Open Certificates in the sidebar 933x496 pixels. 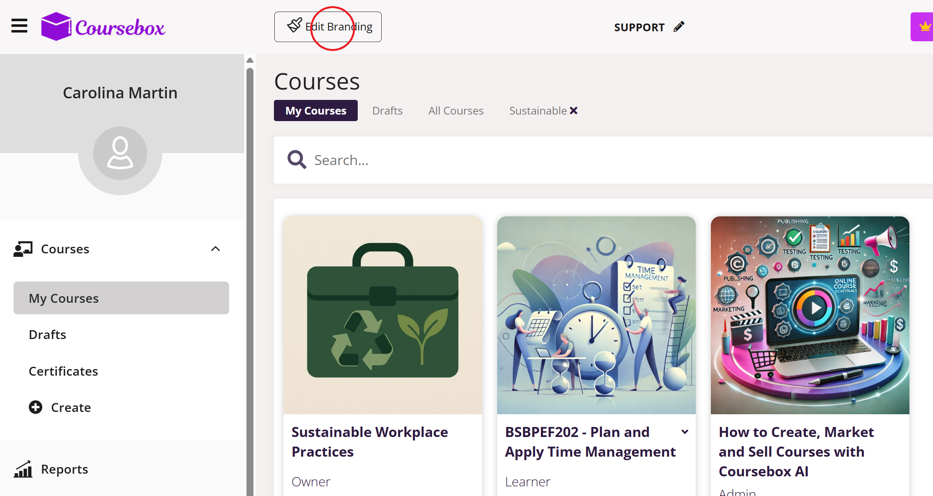pyautogui.click(x=63, y=371)
